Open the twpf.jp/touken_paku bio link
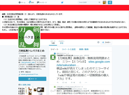The image size is (129, 95). [x=28, y=62]
